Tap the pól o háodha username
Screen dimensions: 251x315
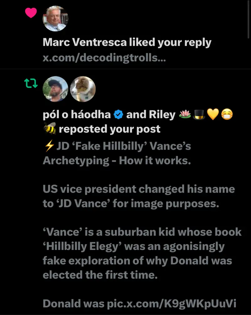pos(77,115)
